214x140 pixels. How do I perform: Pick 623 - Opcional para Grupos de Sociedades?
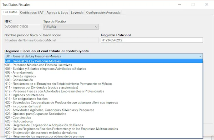click(104, 114)
